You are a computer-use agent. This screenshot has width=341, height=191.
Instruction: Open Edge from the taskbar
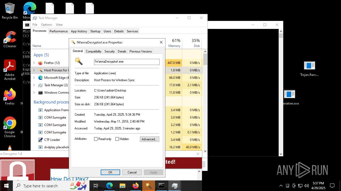(109, 186)
